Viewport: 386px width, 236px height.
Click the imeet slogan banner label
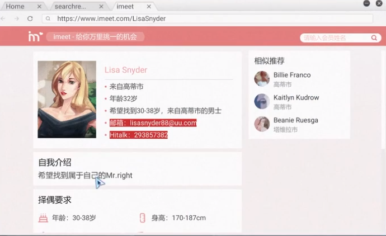coord(95,37)
